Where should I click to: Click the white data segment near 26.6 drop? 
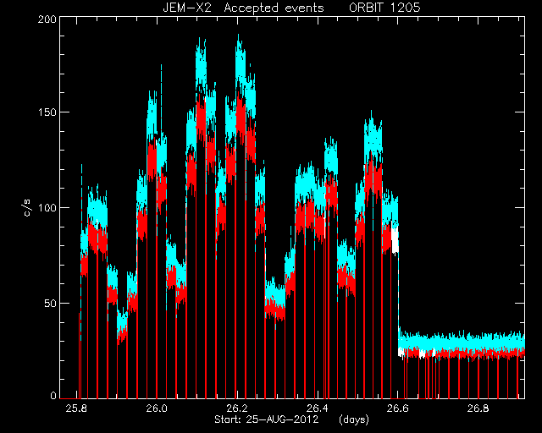coord(395,240)
